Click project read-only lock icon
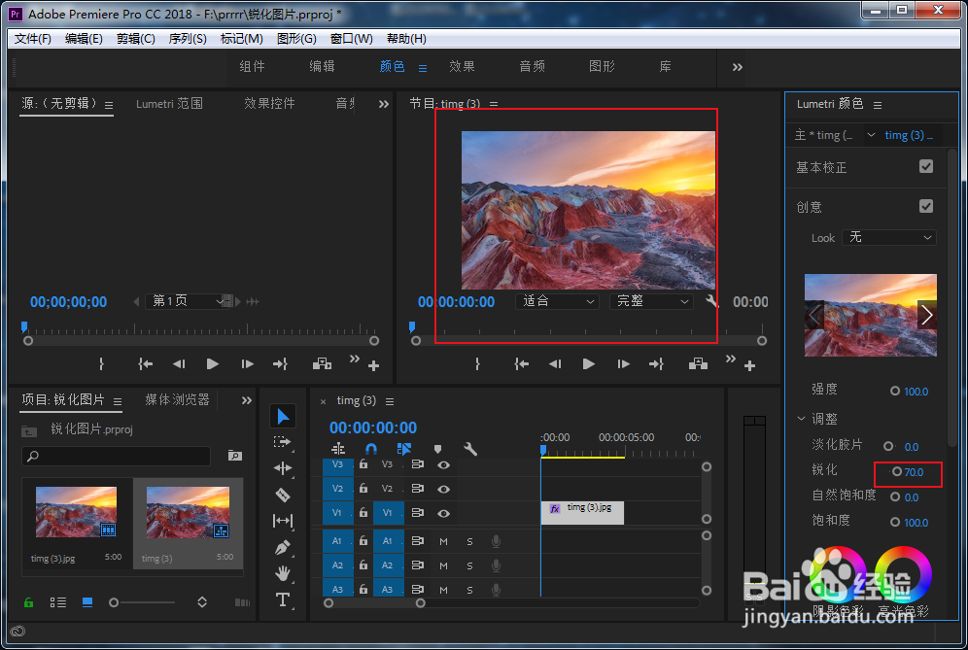The width and height of the screenshot is (968, 650). 28,601
